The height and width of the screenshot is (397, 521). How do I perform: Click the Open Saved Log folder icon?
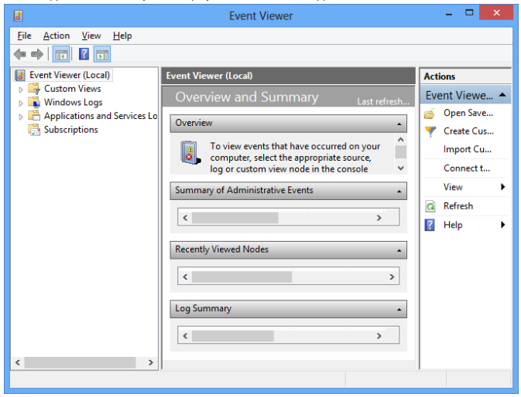[430, 114]
